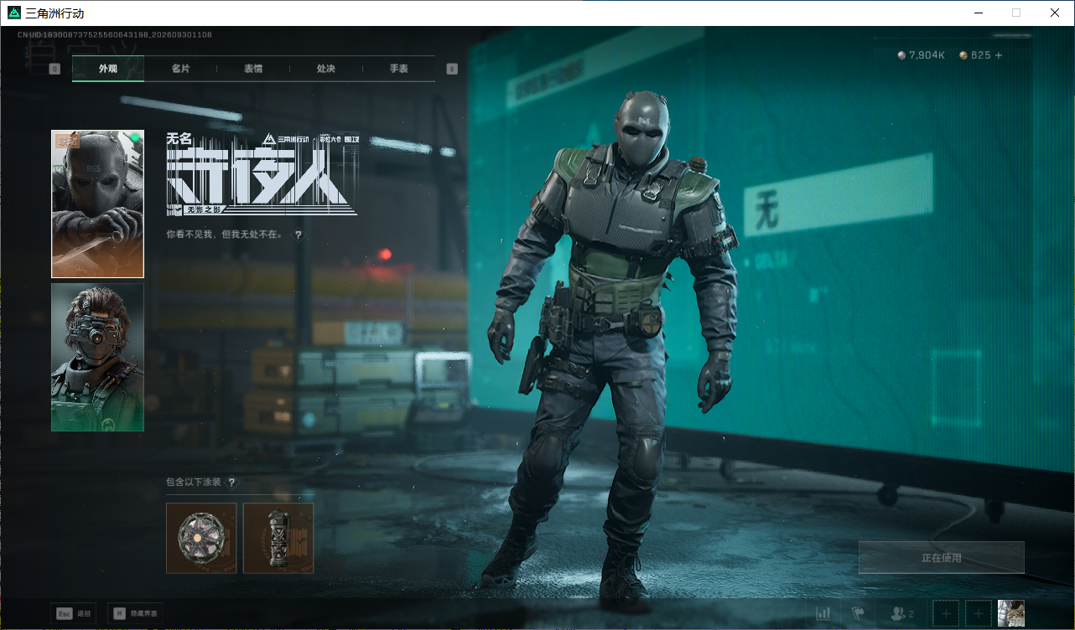1075x630 pixels.
Task: Open the 名片 tab
Action: 180,69
